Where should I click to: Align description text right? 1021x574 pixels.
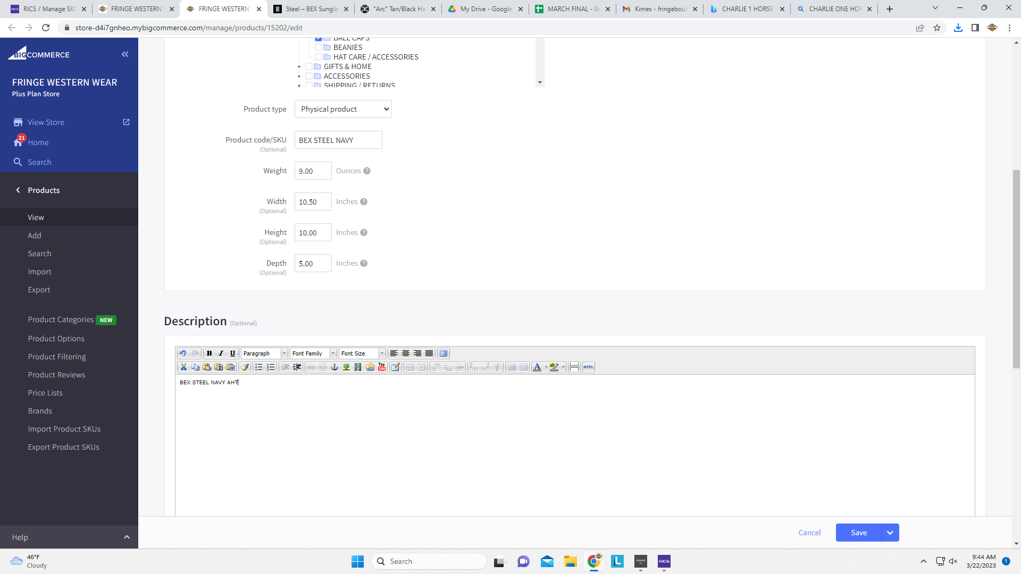(x=417, y=353)
